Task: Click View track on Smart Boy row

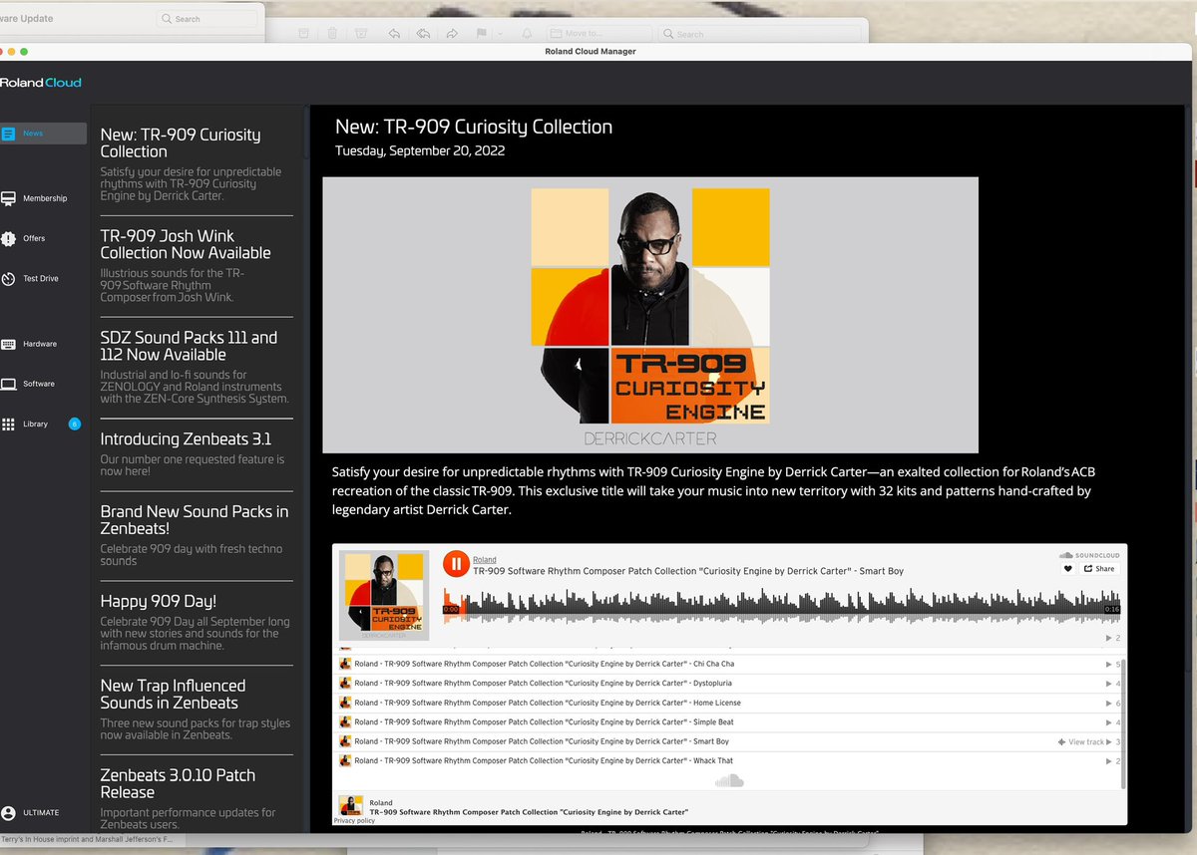Action: pyautogui.click(x=1081, y=742)
